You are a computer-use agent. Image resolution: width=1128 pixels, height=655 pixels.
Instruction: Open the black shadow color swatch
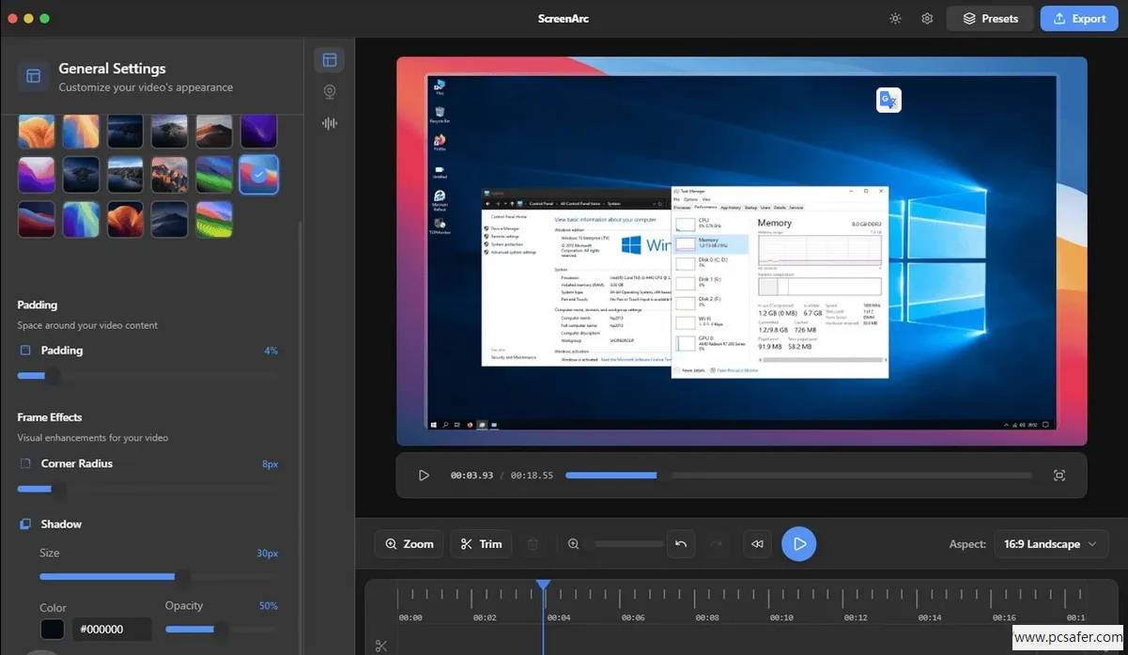coord(53,630)
